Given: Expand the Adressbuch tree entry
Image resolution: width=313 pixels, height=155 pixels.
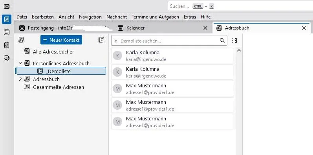Looking at the screenshot, I should (20, 79).
